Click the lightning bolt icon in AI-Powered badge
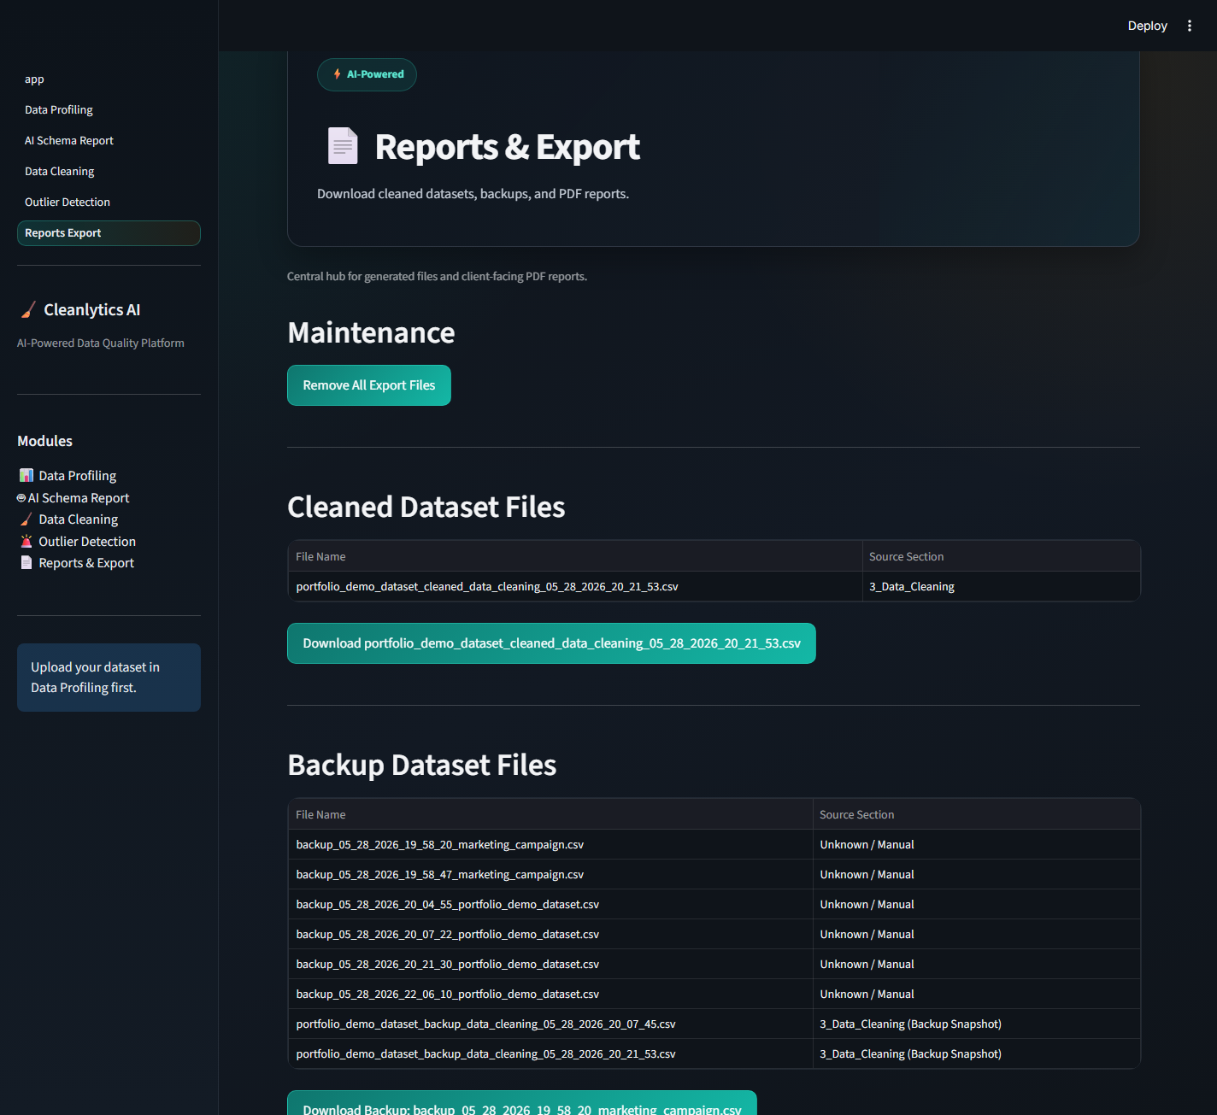Screen dimensions: 1217x1115 click(x=337, y=74)
